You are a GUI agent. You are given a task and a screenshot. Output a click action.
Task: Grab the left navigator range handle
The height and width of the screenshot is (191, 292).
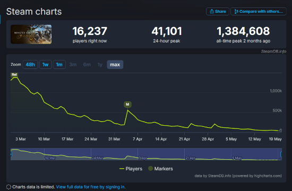click(11, 154)
